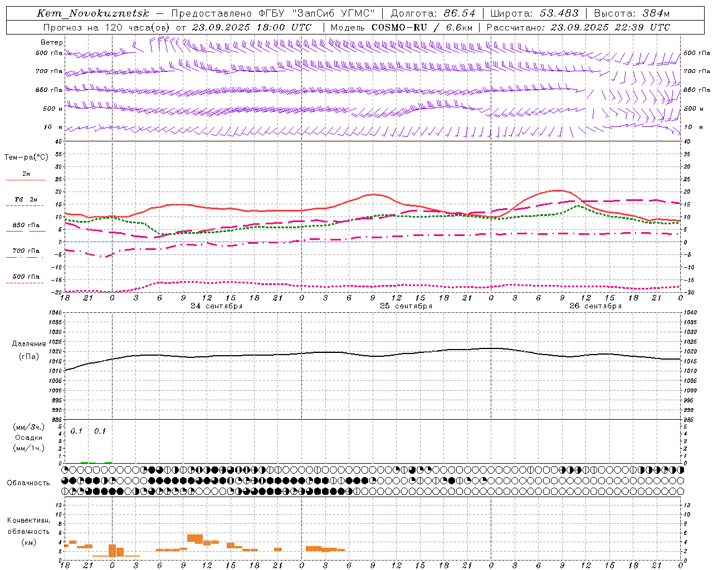Click the '2м' temperature legend entry
Screen dimensions: 713x570
(x=26, y=174)
